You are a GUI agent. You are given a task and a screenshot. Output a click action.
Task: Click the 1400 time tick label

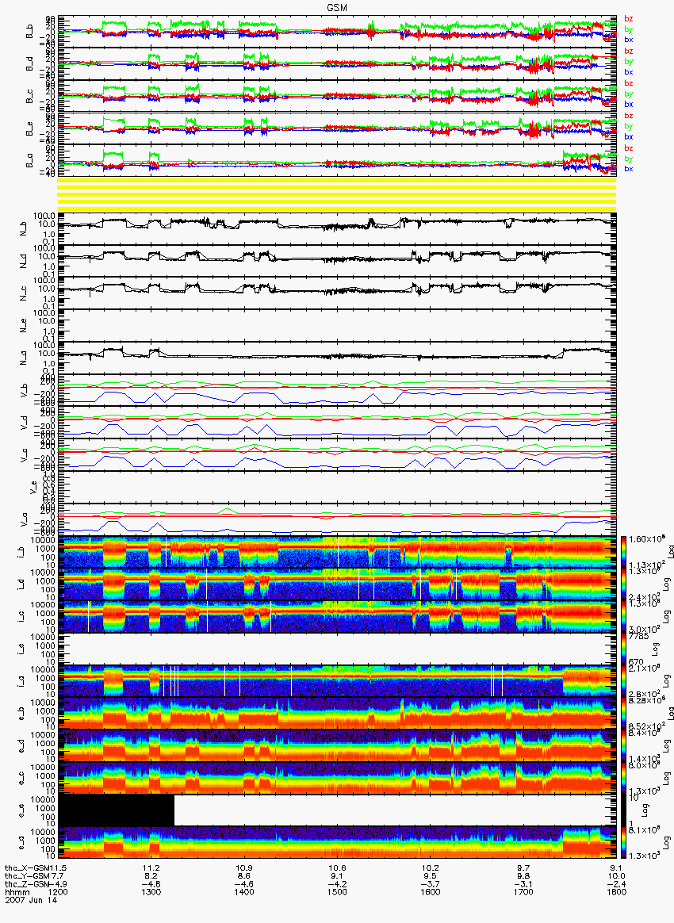244,892
